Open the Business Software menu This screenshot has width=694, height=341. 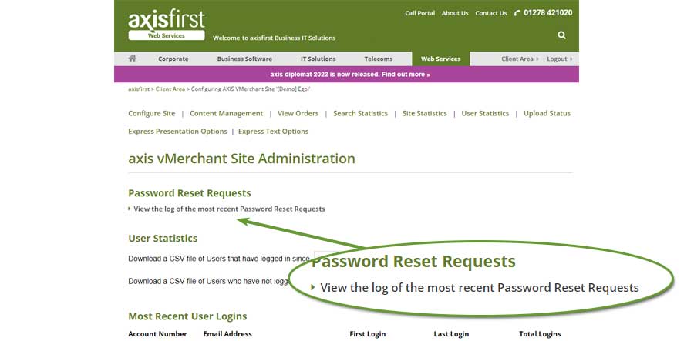(244, 59)
